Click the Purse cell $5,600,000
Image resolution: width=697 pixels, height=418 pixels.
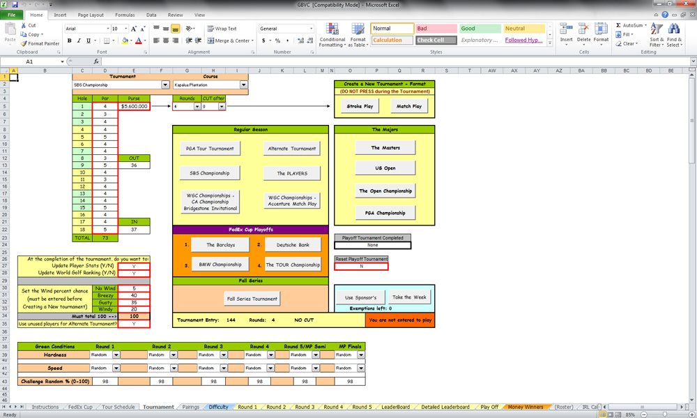tap(134, 106)
